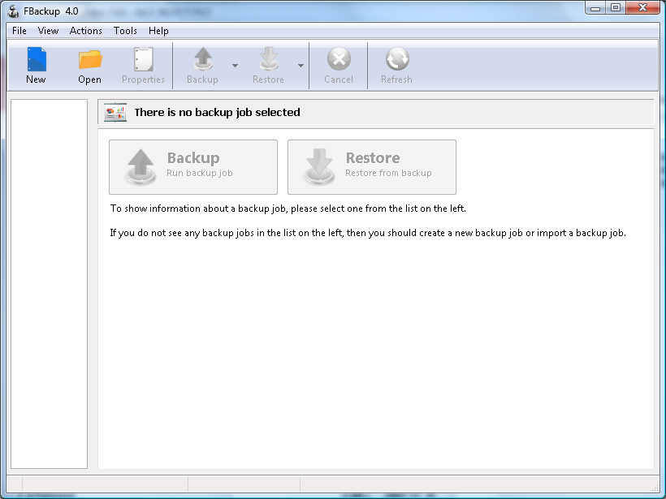Click the large 'Restore from backup' button
The image size is (666, 499).
pos(372,167)
